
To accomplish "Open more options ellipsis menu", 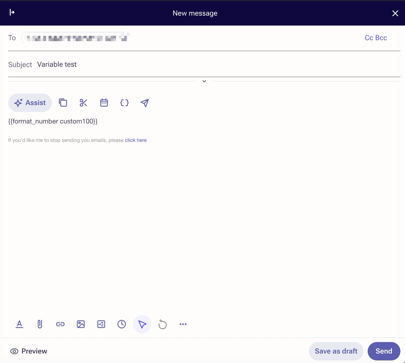I will (x=183, y=324).
